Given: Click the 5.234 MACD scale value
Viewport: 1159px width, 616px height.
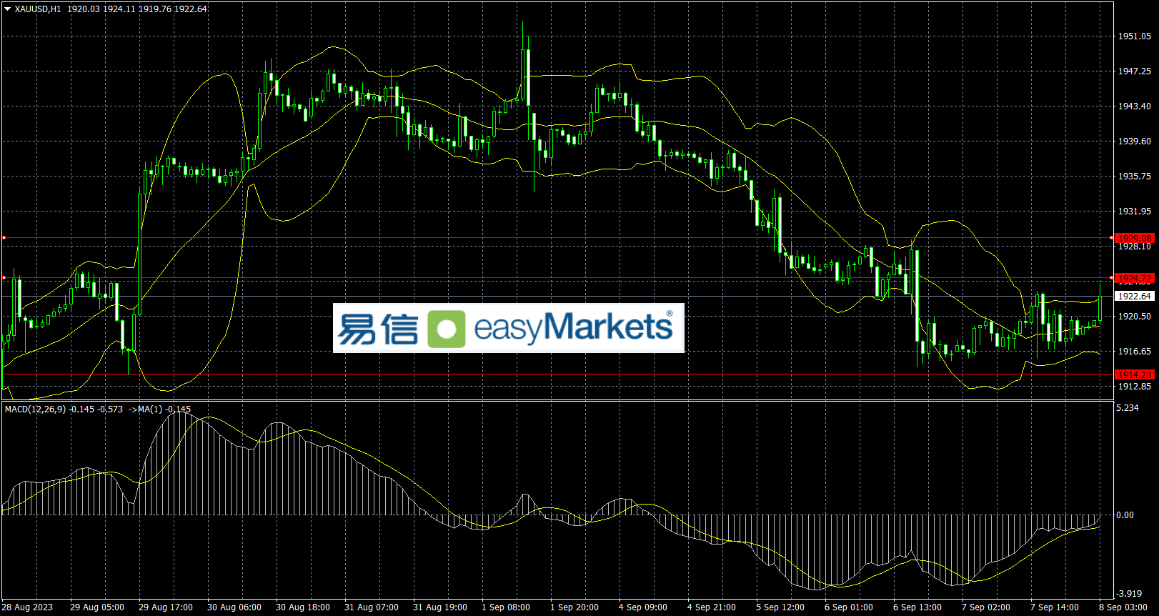Looking at the screenshot, I should (1128, 408).
